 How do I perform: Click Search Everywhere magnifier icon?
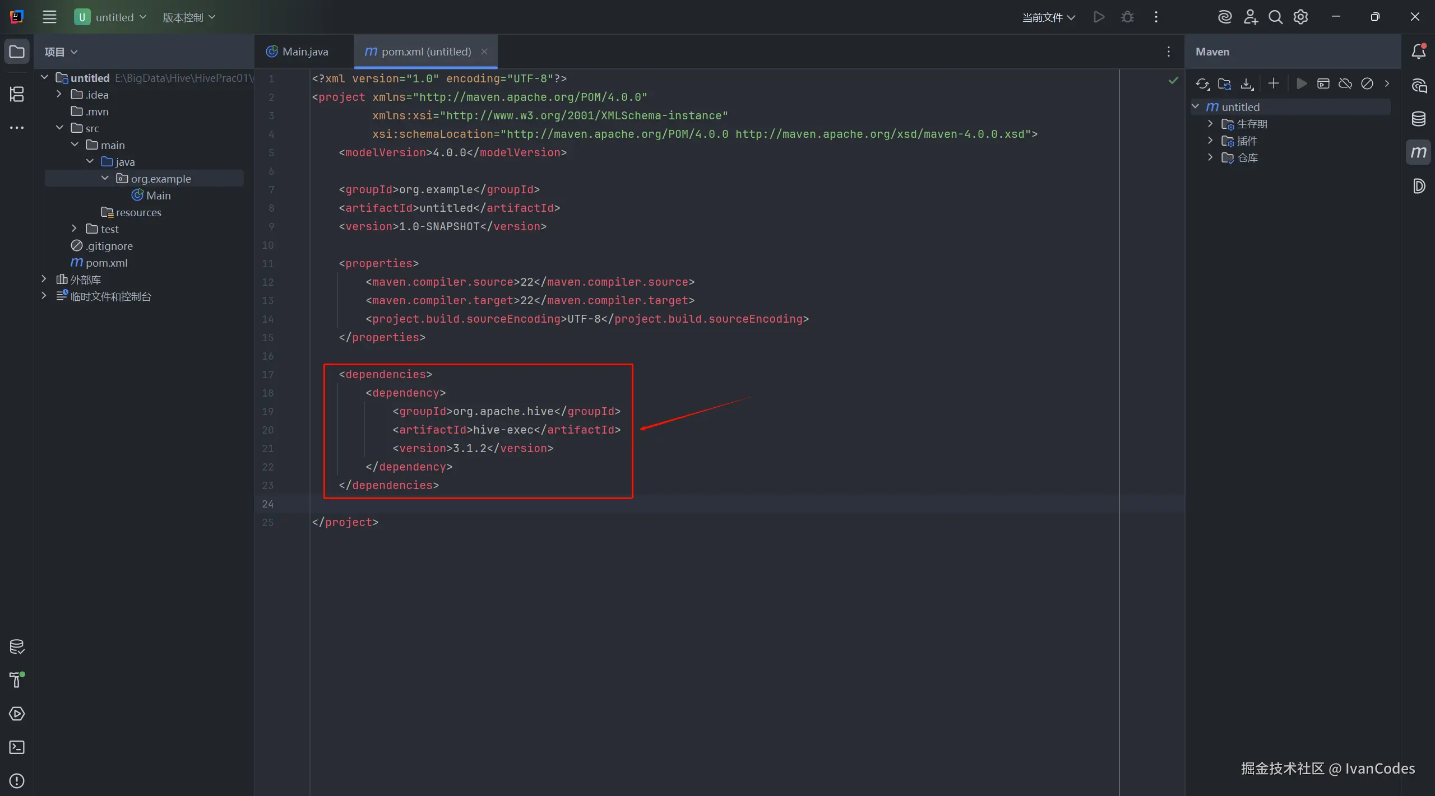pyautogui.click(x=1275, y=17)
